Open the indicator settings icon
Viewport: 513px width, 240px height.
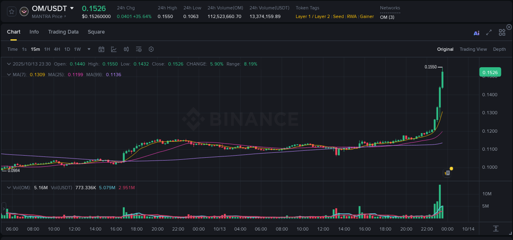pos(138,49)
